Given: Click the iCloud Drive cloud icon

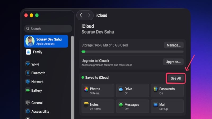Looking at the screenshot, I should (121, 89).
